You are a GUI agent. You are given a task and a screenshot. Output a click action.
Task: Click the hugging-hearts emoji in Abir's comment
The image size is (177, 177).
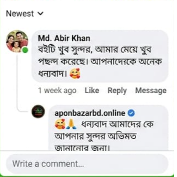[x=75, y=73]
